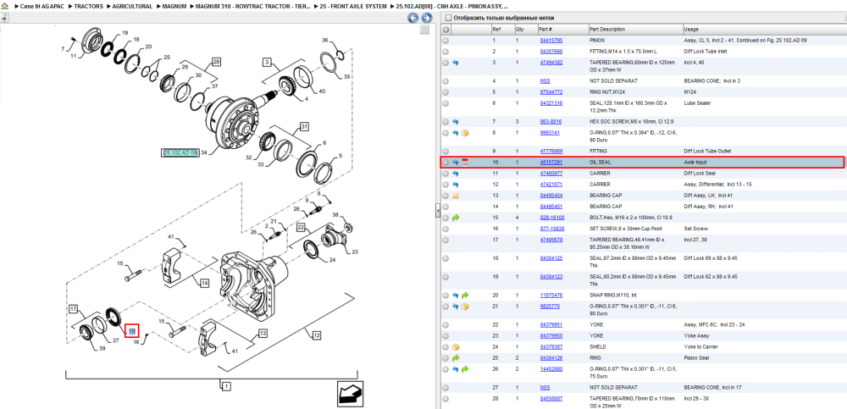The height and width of the screenshot is (409, 847).
Task: Click the package box icon on ref 21
Action: (x=464, y=307)
